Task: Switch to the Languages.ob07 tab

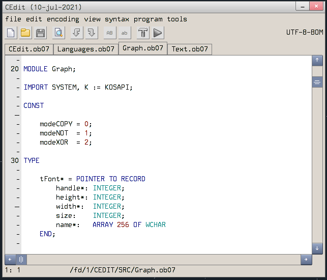Action: pos(85,49)
